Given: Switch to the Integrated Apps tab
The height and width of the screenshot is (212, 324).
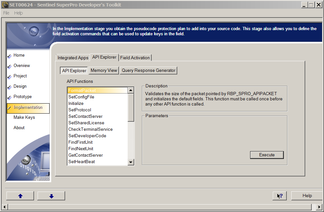Looking at the screenshot, I should click(x=73, y=58).
